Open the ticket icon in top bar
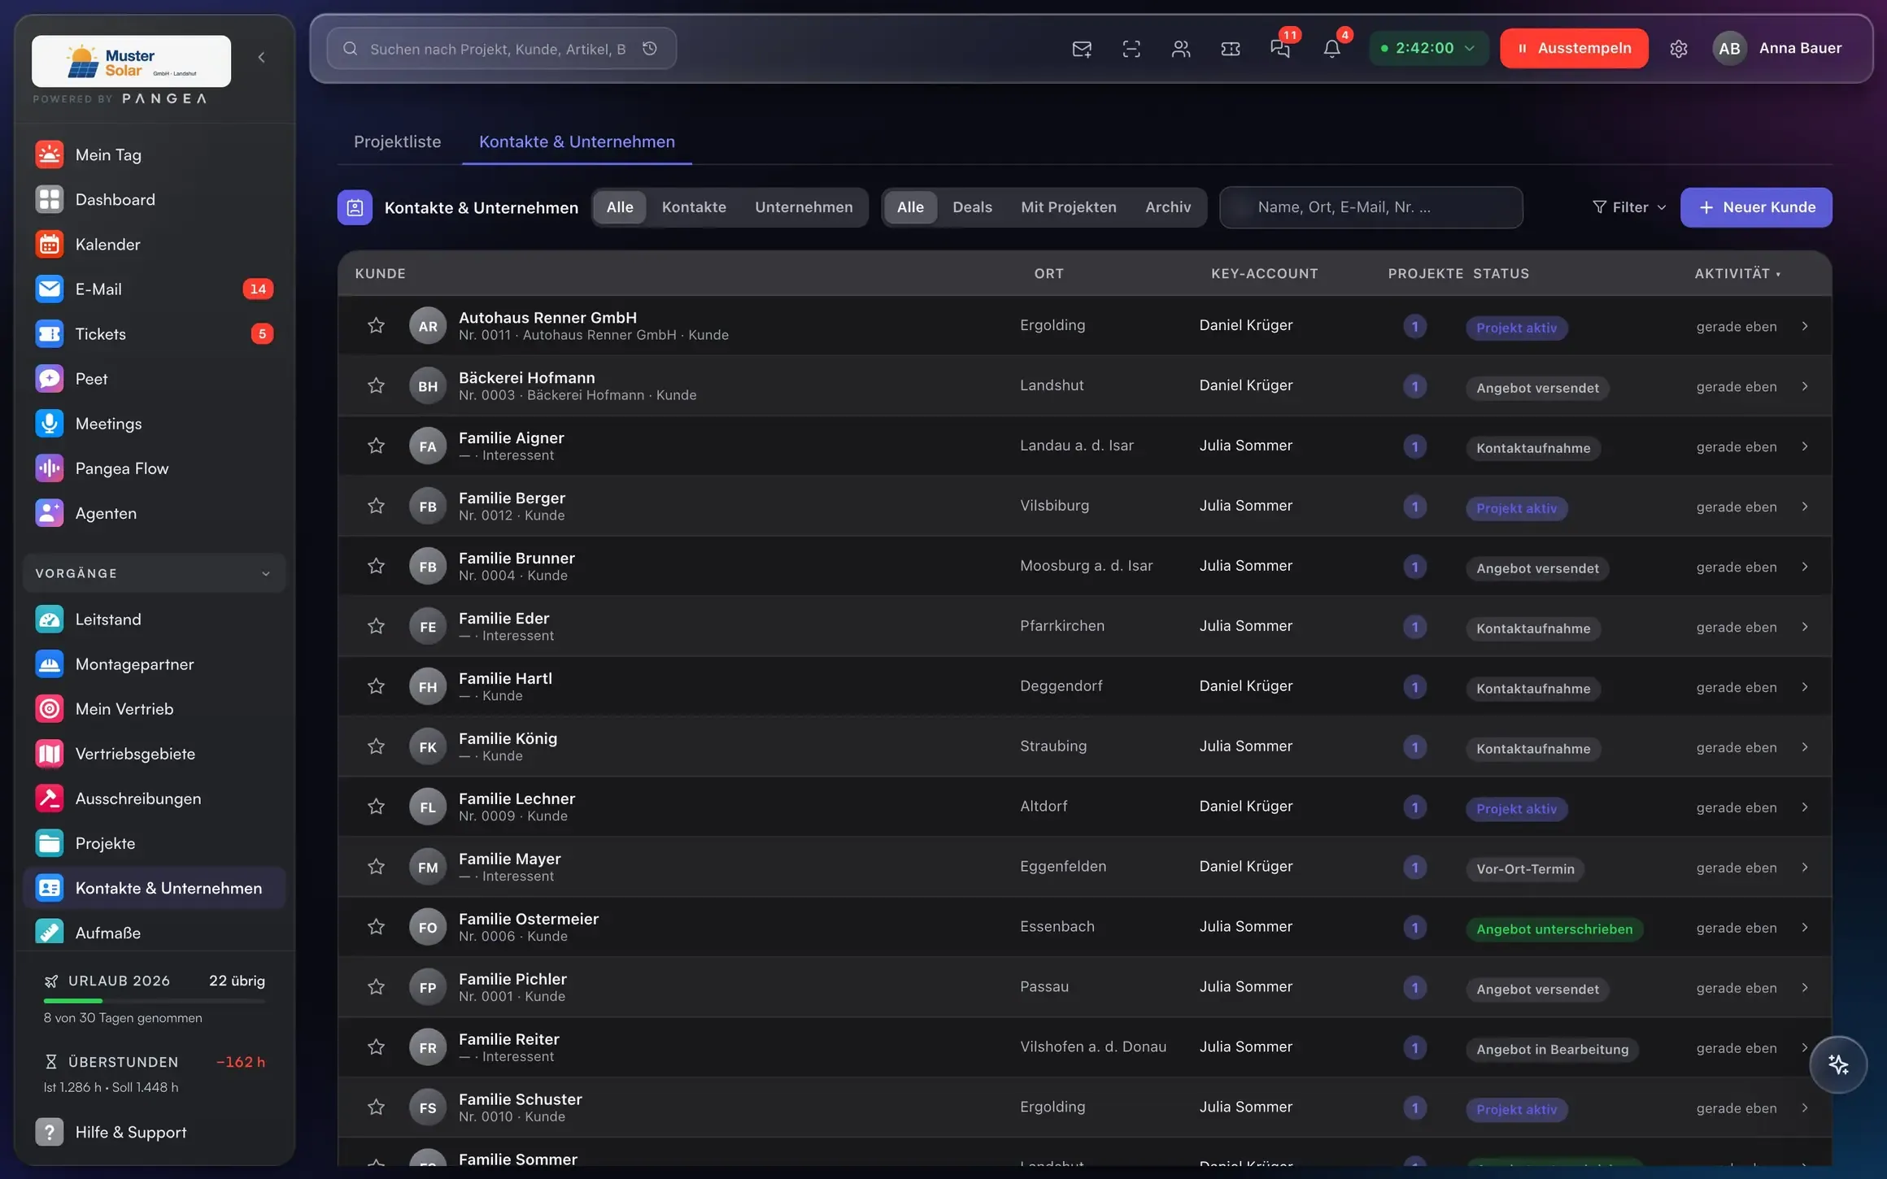 (1231, 49)
